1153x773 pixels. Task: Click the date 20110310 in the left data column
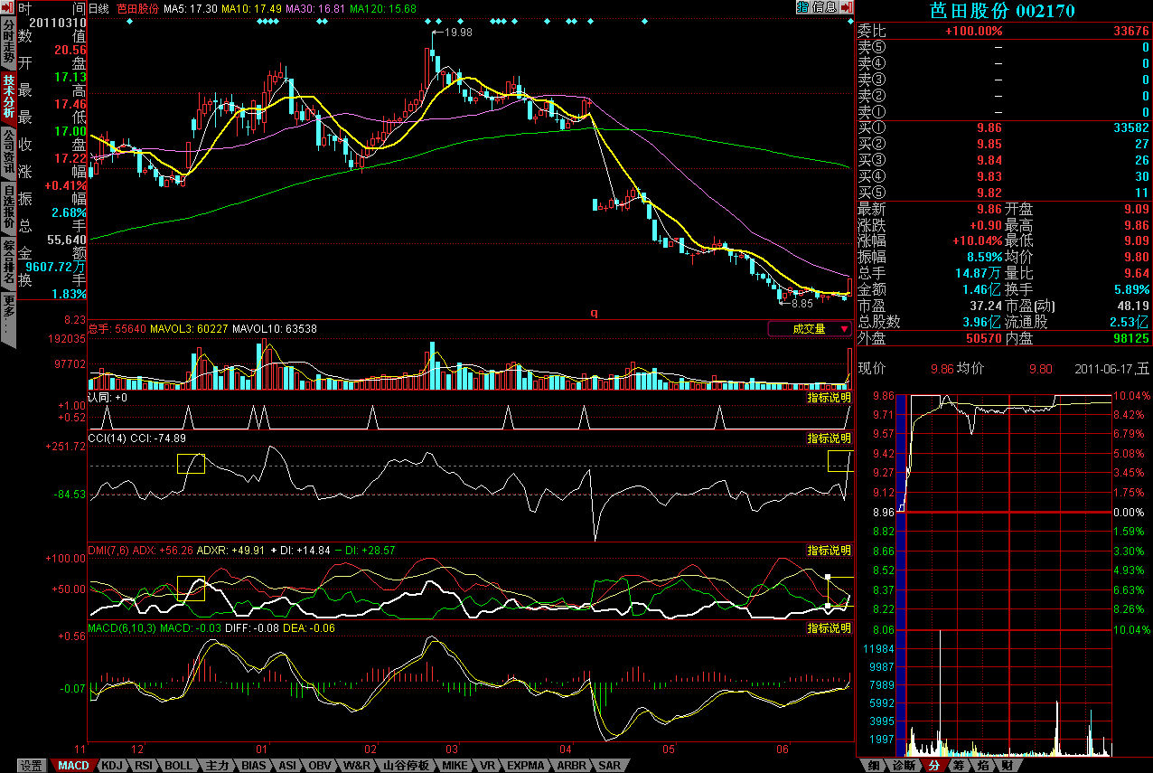(58, 22)
